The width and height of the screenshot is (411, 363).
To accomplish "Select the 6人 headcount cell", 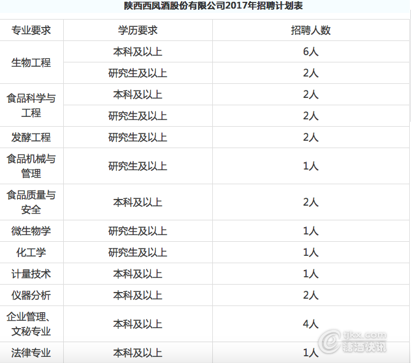I will point(310,52).
